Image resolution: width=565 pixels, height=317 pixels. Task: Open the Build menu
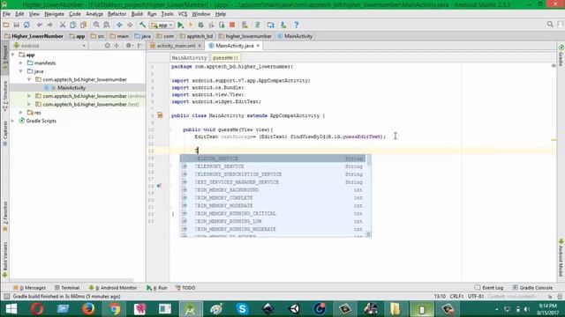(137, 14)
